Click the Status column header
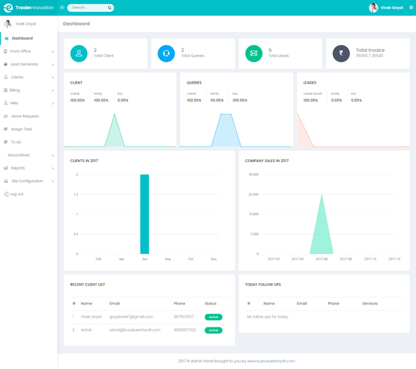This screenshot has height=369, width=416. click(x=210, y=303)
